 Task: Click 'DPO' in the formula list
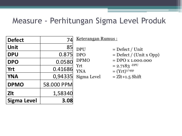[x=81, y=55]
